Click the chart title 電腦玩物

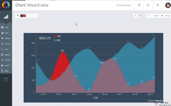click(x=45, y=38)
